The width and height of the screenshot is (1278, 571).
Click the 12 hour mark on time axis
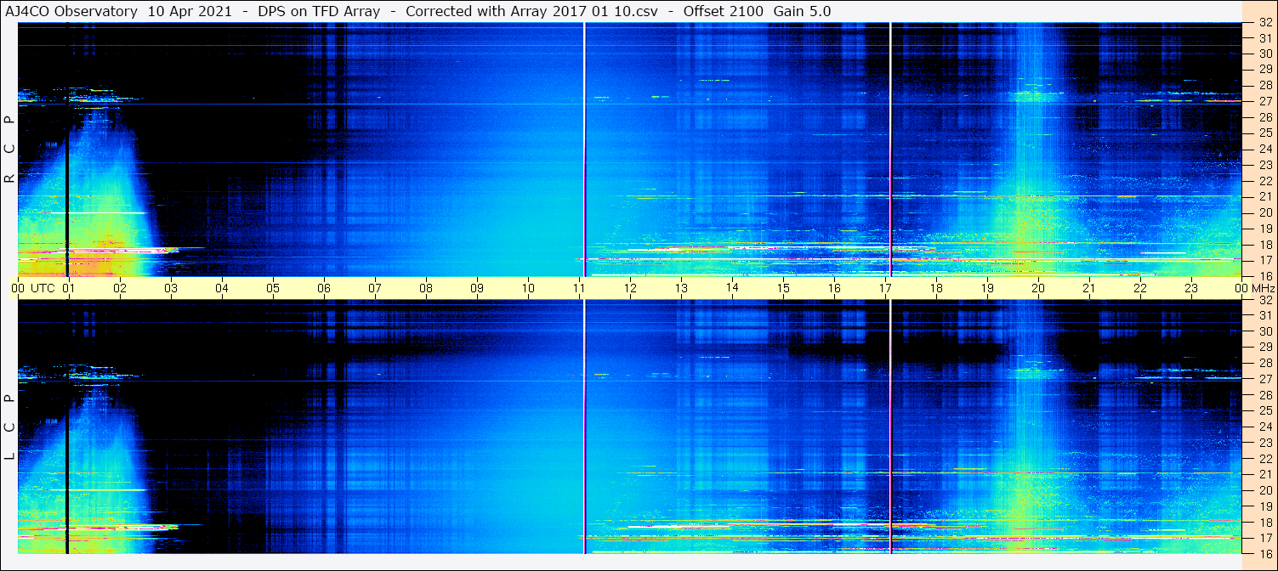pyautogui.click(x=630, y=288)
